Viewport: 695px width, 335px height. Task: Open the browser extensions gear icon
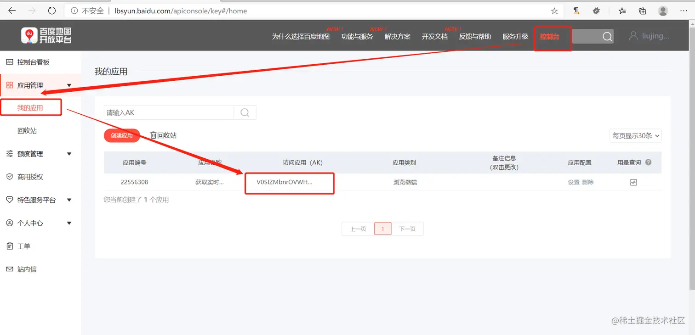pos(597,11)
